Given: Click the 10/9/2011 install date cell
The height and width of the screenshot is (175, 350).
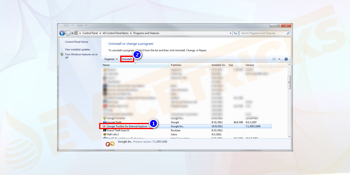Looking at the screenshot, I should [x=217, y=126].
